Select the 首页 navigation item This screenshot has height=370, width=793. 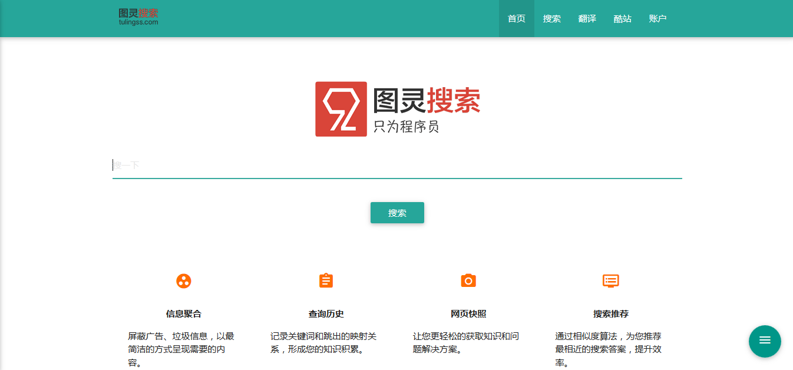(x=516, y=18)
